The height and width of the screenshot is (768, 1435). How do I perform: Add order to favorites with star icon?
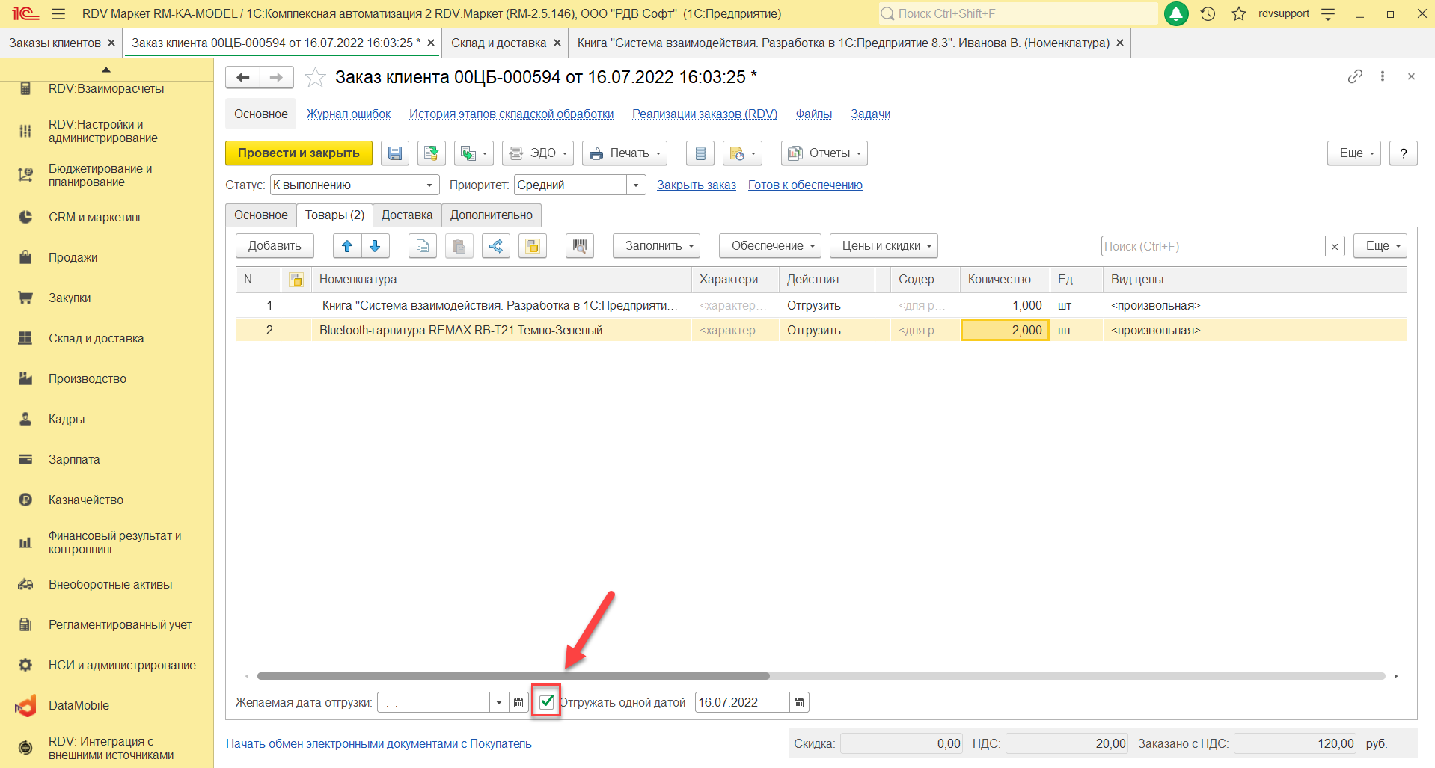pyautogui.click(x=316, y=78)
